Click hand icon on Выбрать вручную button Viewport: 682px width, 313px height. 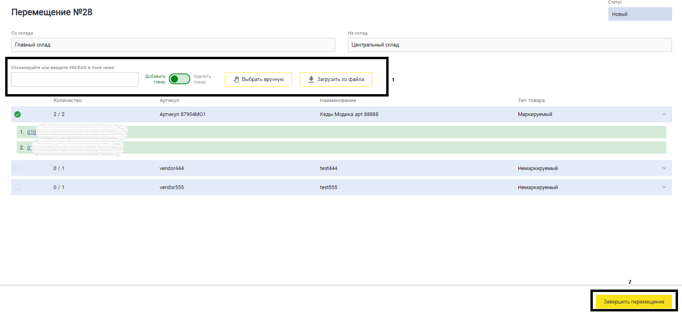236,79
